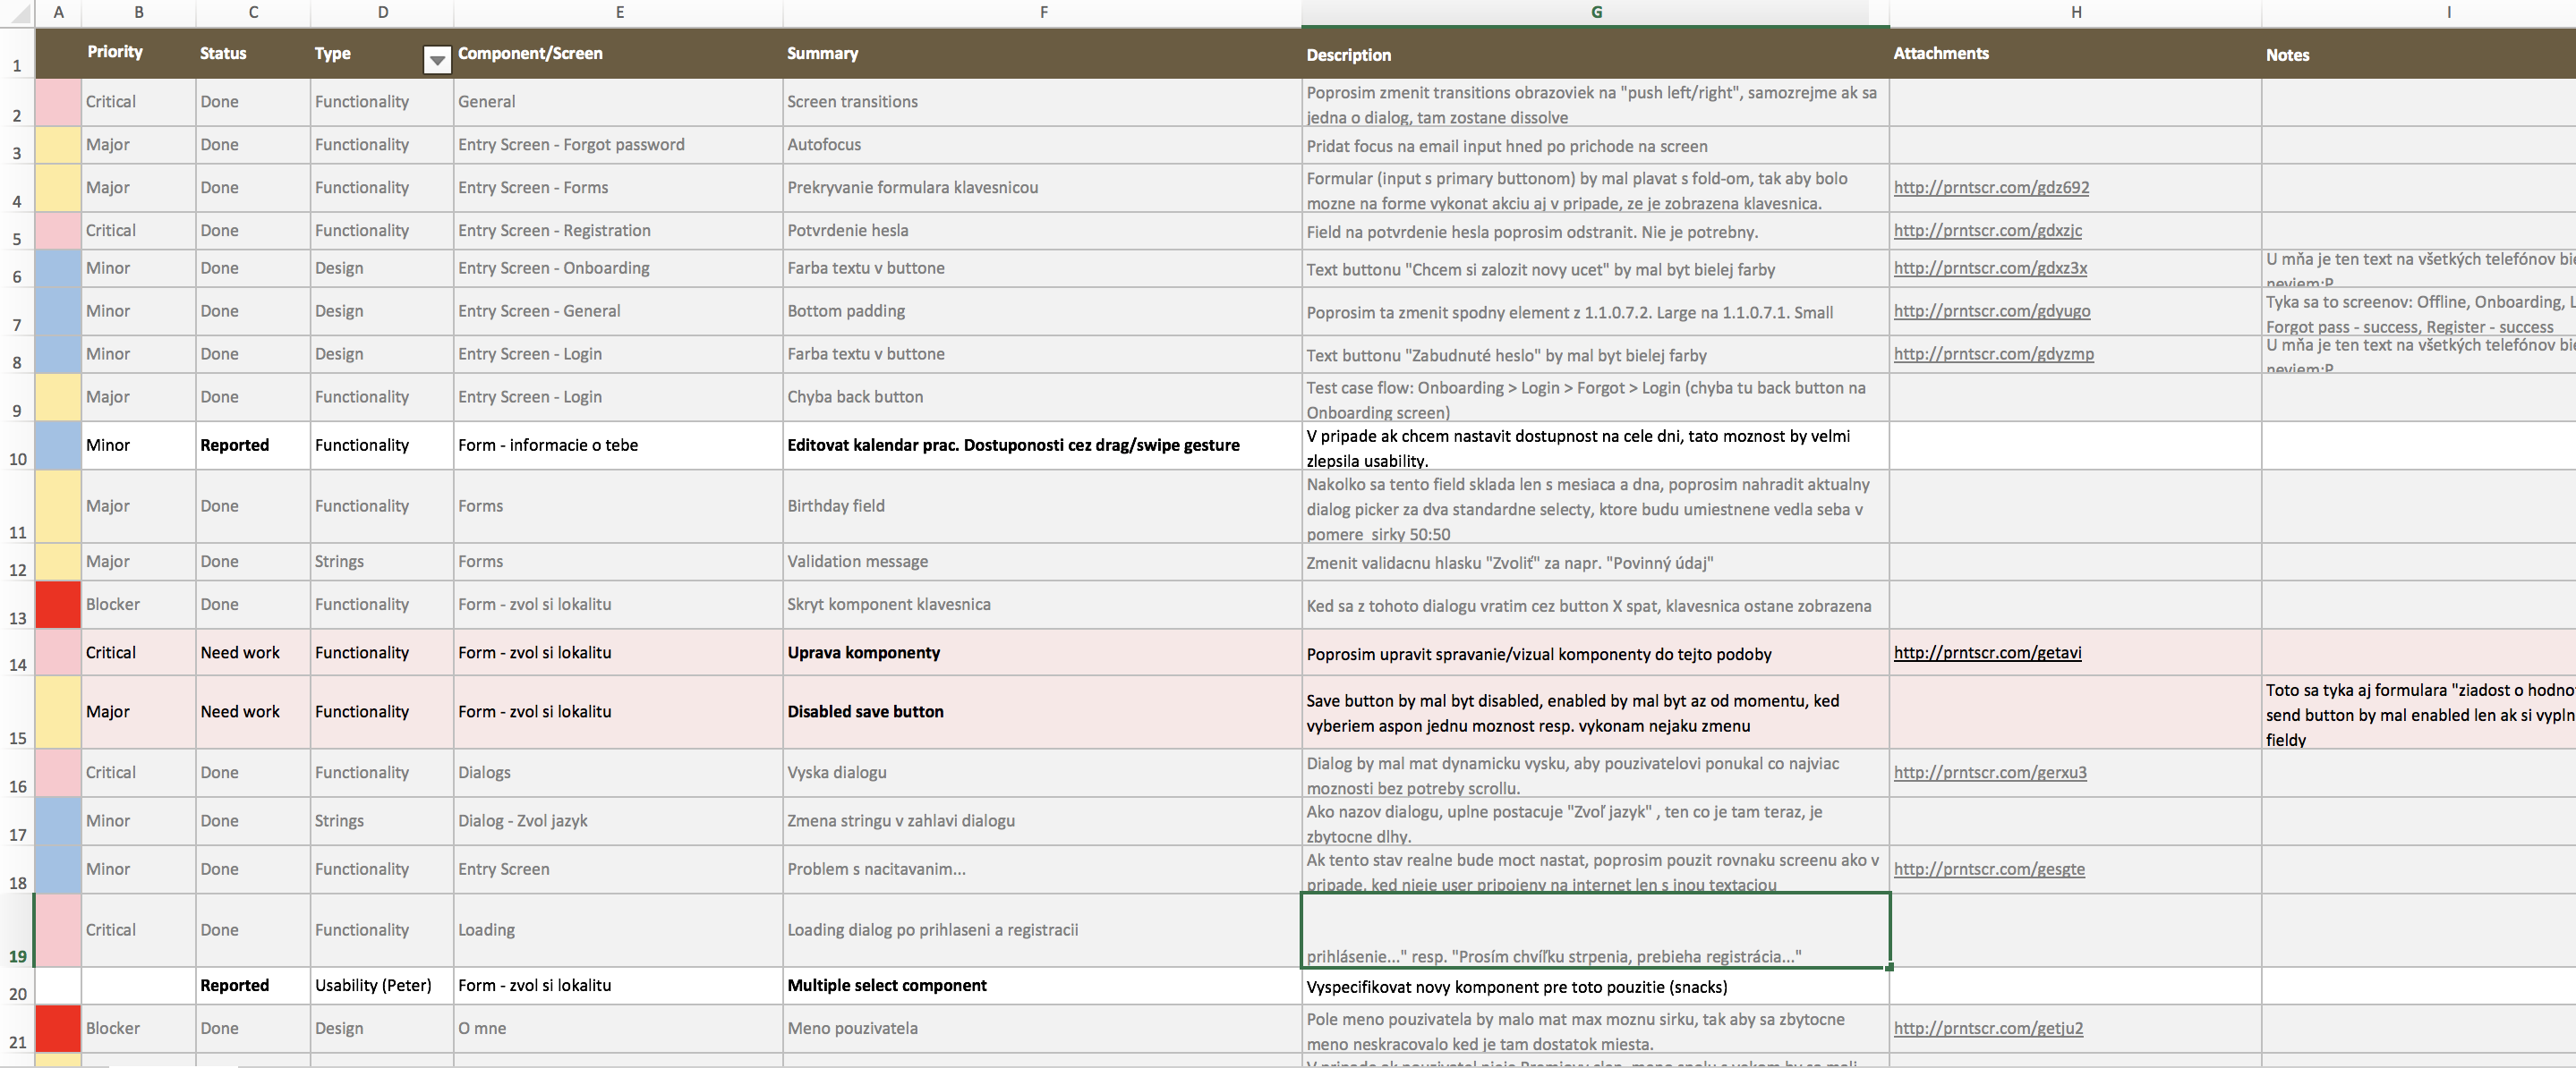This screenshot has height=1068, width=2576.
Task: Select cell 'Vyska dialogu'
Action: (1042, 774)
